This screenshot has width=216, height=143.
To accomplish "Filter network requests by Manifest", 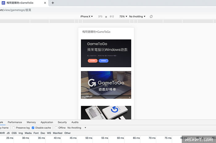I will pyautogui.click(x=58, y=133).
